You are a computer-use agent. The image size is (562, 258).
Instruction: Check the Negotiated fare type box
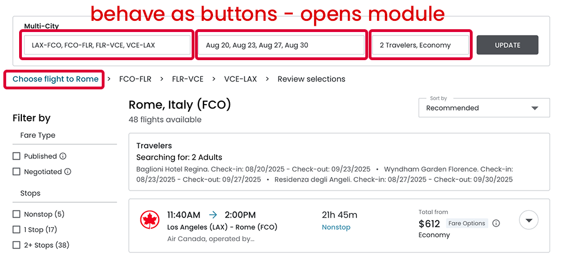(x=16, y=172)
